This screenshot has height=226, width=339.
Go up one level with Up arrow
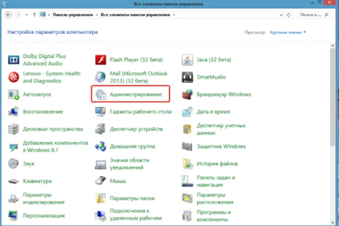pyautogui.click(x=34, y=15)
